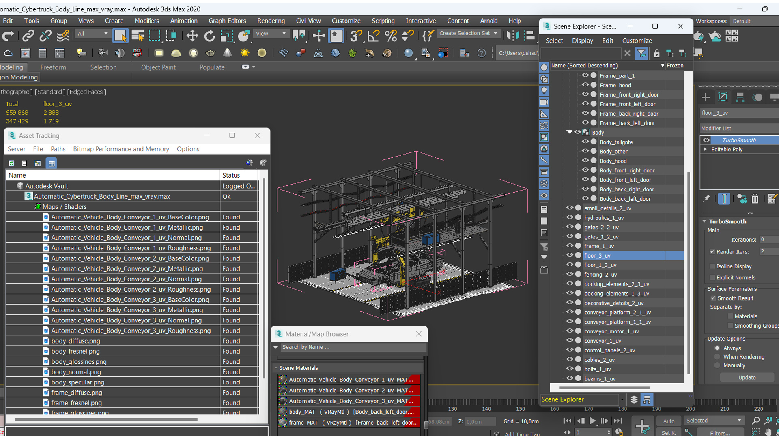Collapse the Scene Materials section

276,368
